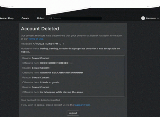Click the @jadrianmc username label
The height and width of the screenshot is (117, 160).
tap(151, 18)
